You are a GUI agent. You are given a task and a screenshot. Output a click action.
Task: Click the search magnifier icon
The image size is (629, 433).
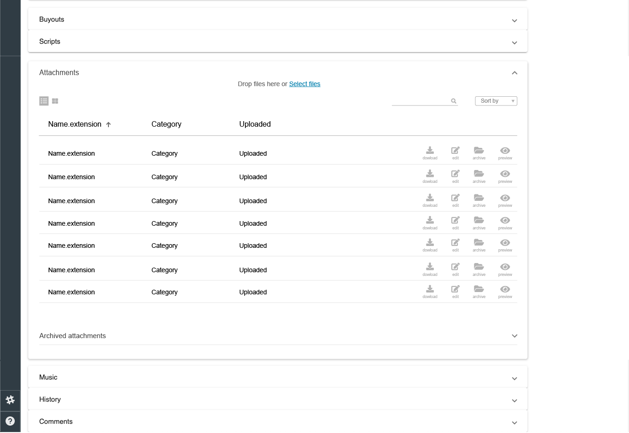pyautogui.click(x=454, y=101)
